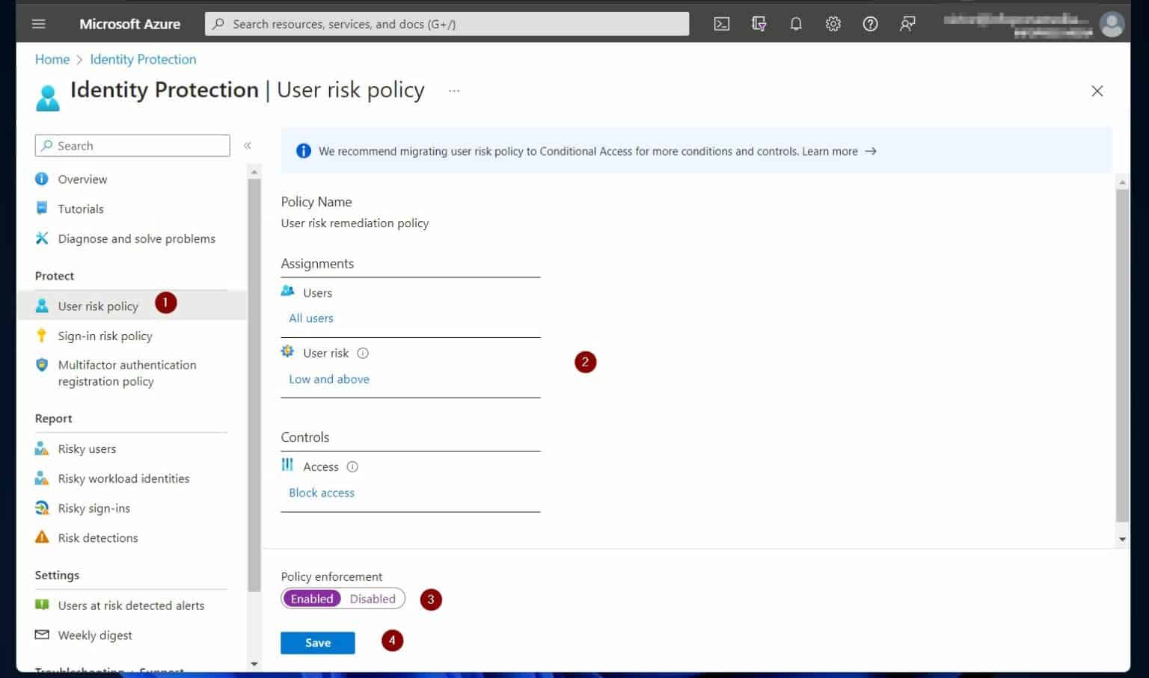
Task: Open the help question mark icon
Action: click(x=870, y=24)
